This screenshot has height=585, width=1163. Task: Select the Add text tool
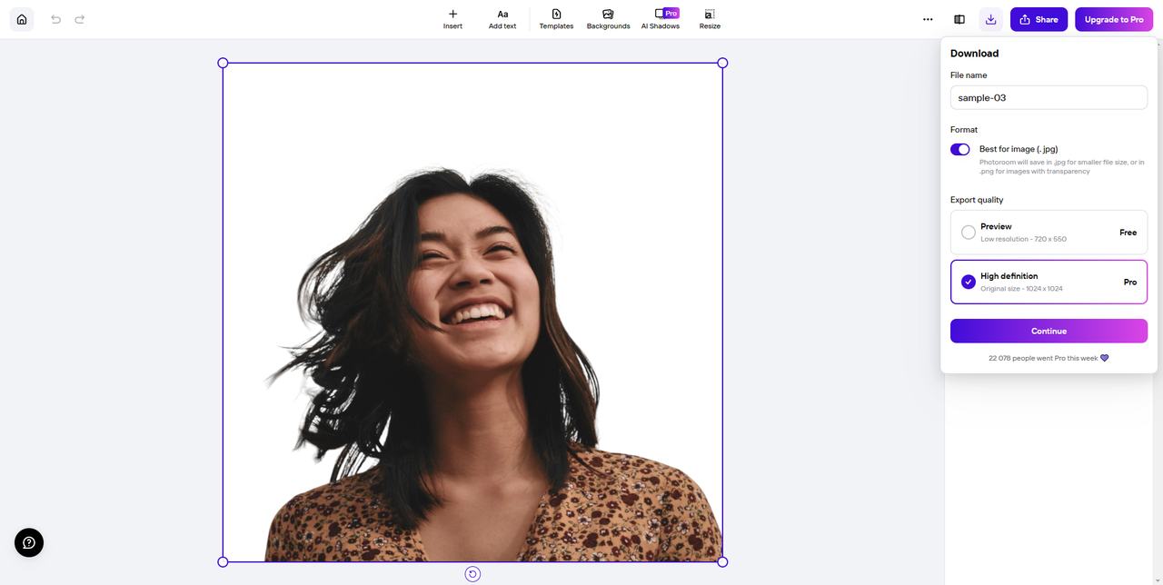(x=502, y=19)
